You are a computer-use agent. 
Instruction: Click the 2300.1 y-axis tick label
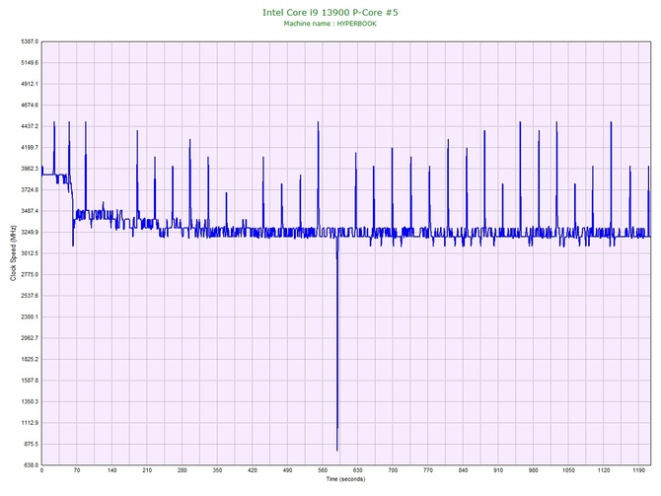(x=24, y=318)
